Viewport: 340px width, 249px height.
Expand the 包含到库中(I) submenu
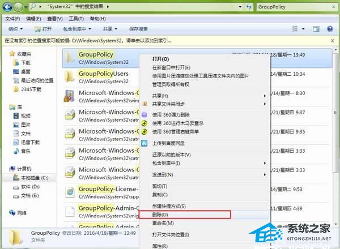coord(205,163)
